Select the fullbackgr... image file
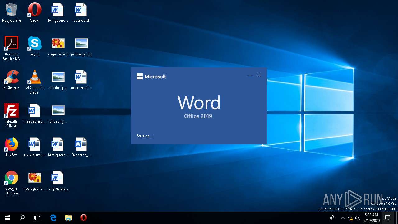 (58, 114)
